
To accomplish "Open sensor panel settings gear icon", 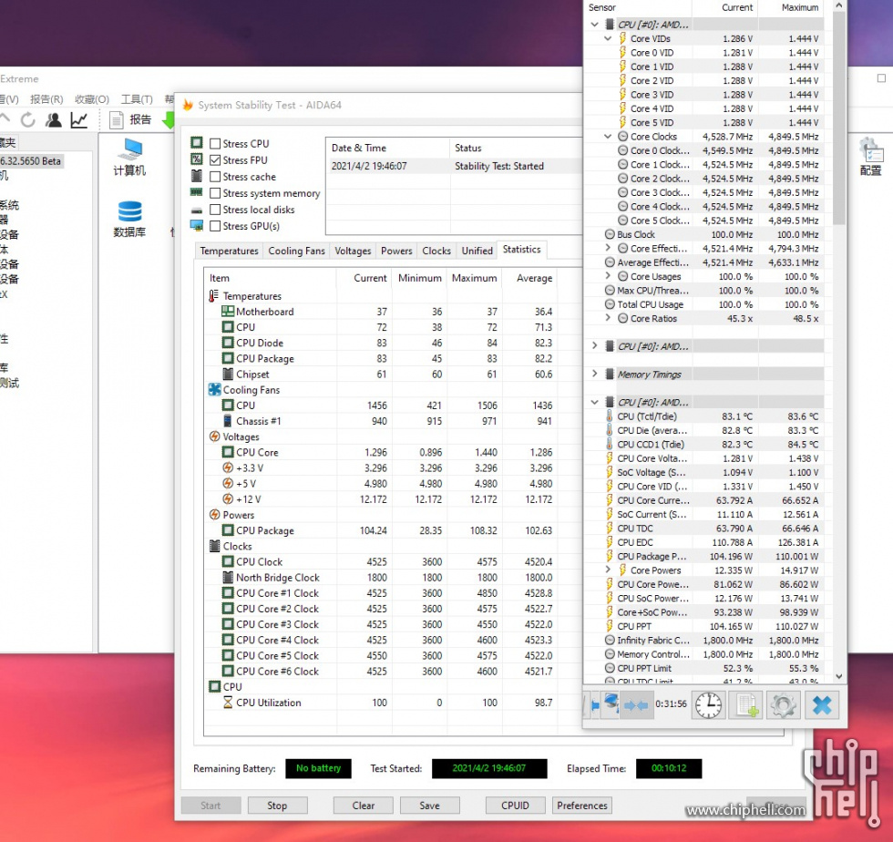I will click(784, 704).
